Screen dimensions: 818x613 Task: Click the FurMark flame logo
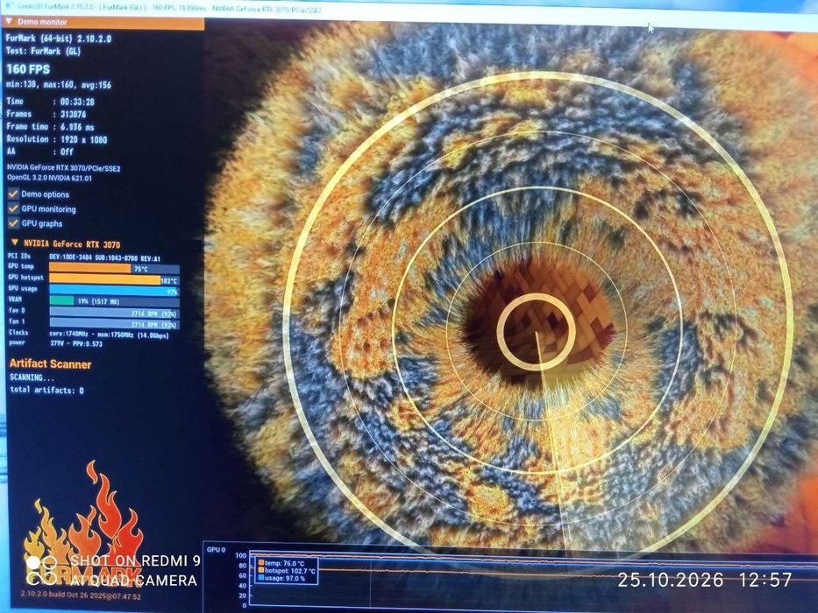click(83, 524)
